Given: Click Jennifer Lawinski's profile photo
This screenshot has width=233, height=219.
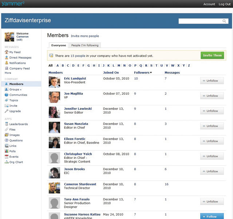Looking at the screenshot, I should tap(54, 112).
